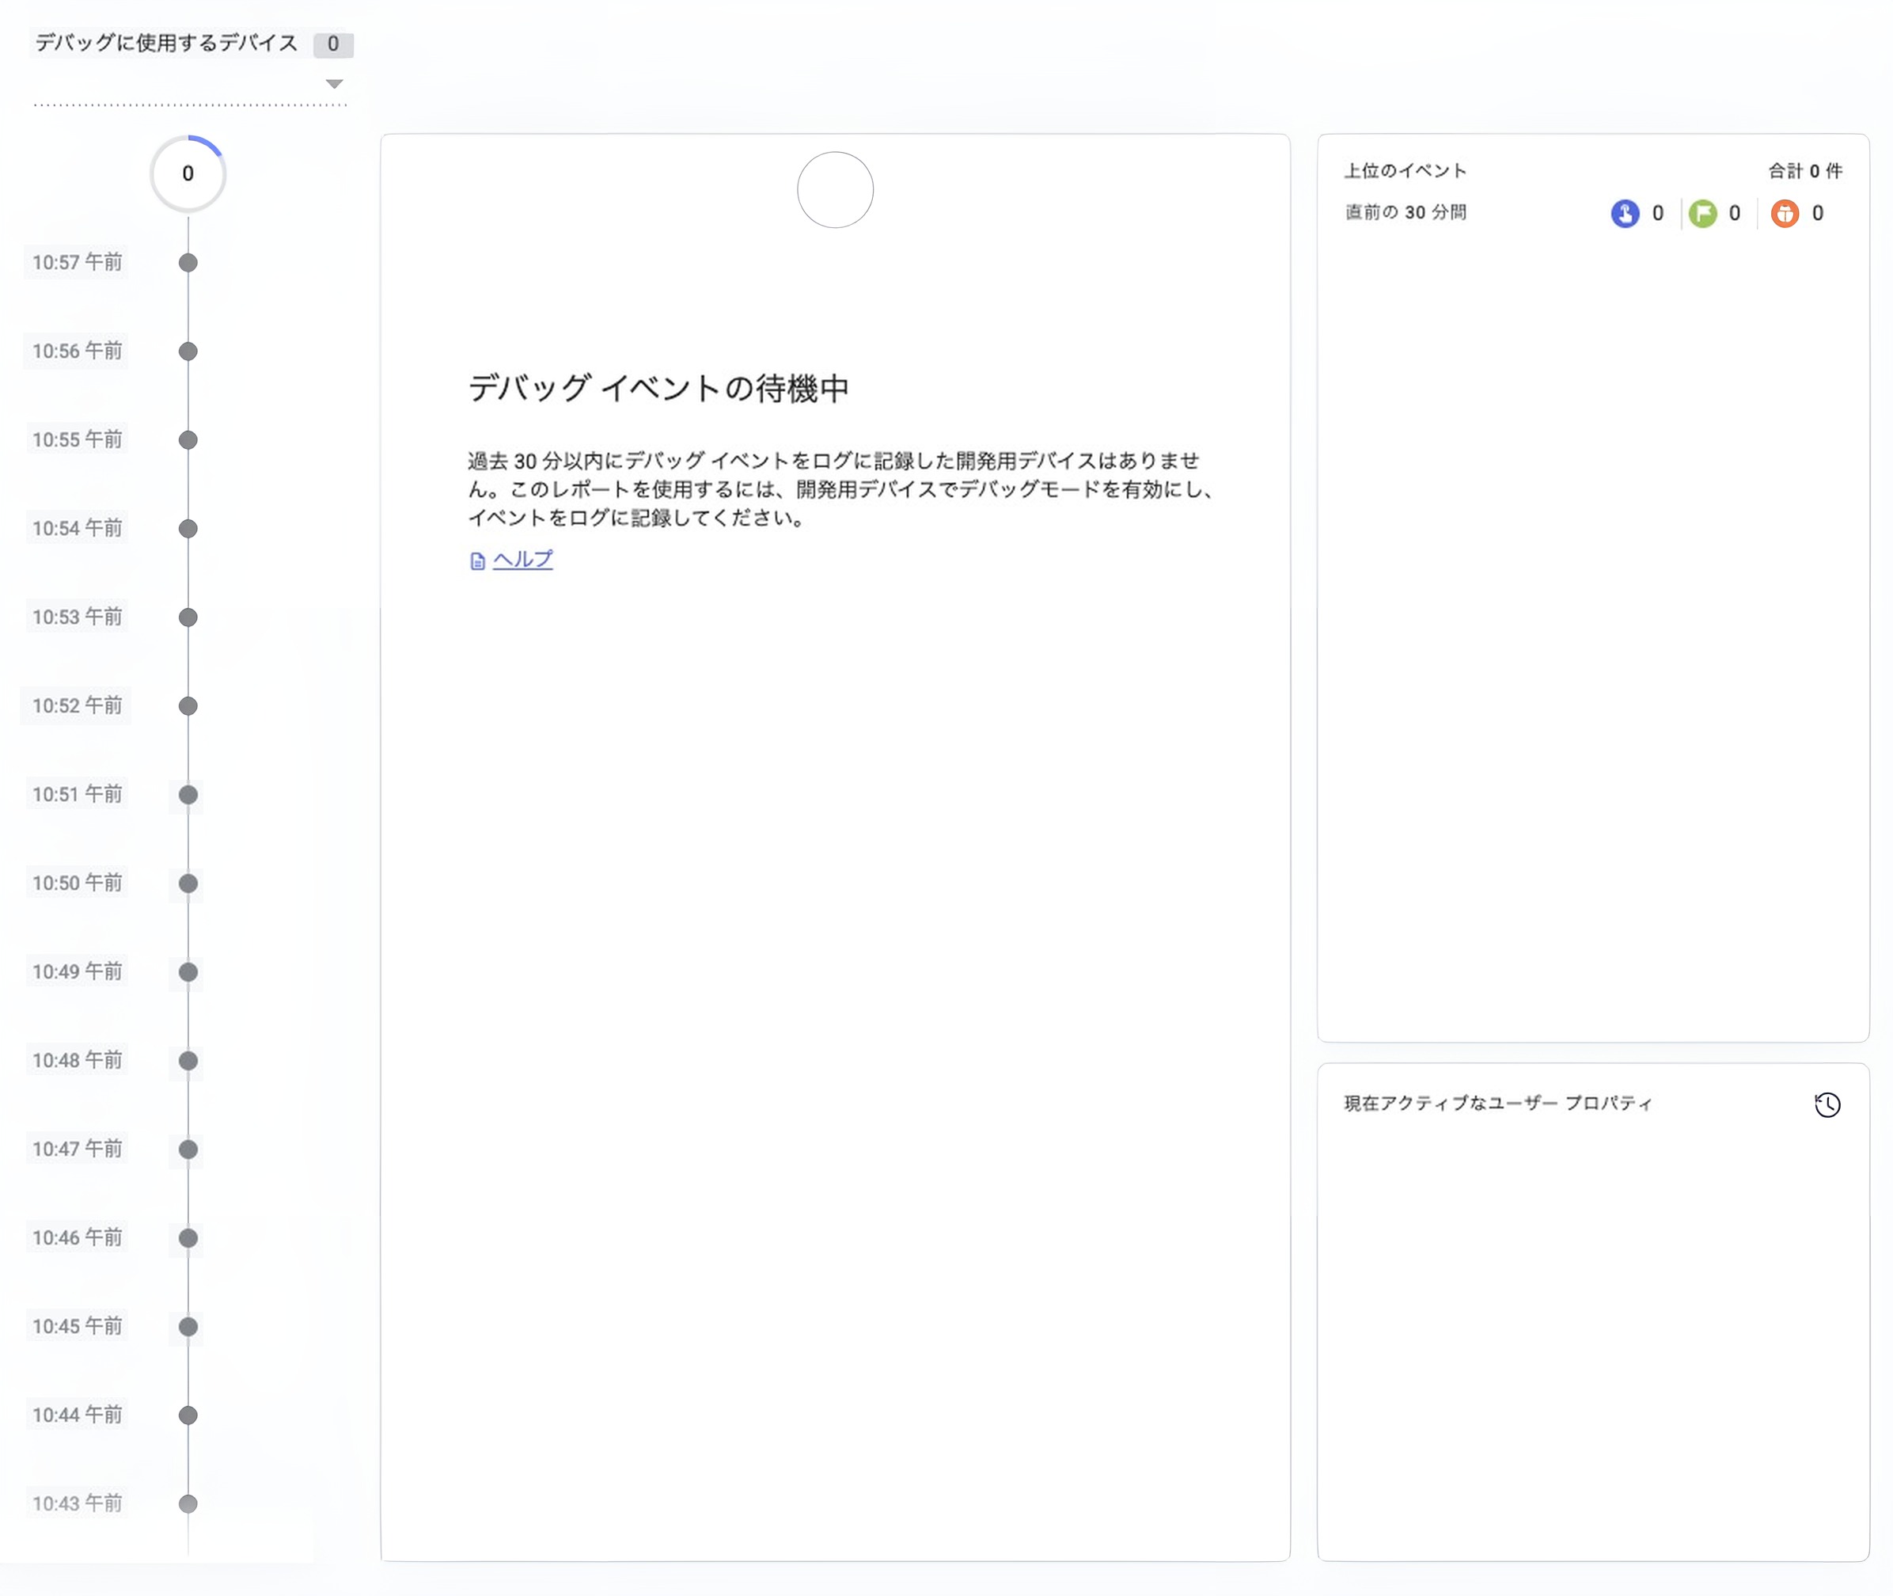Open the user property history clock icon
The height and width of the screenshot is (1596, 1893).
tap(1827, 1104)
